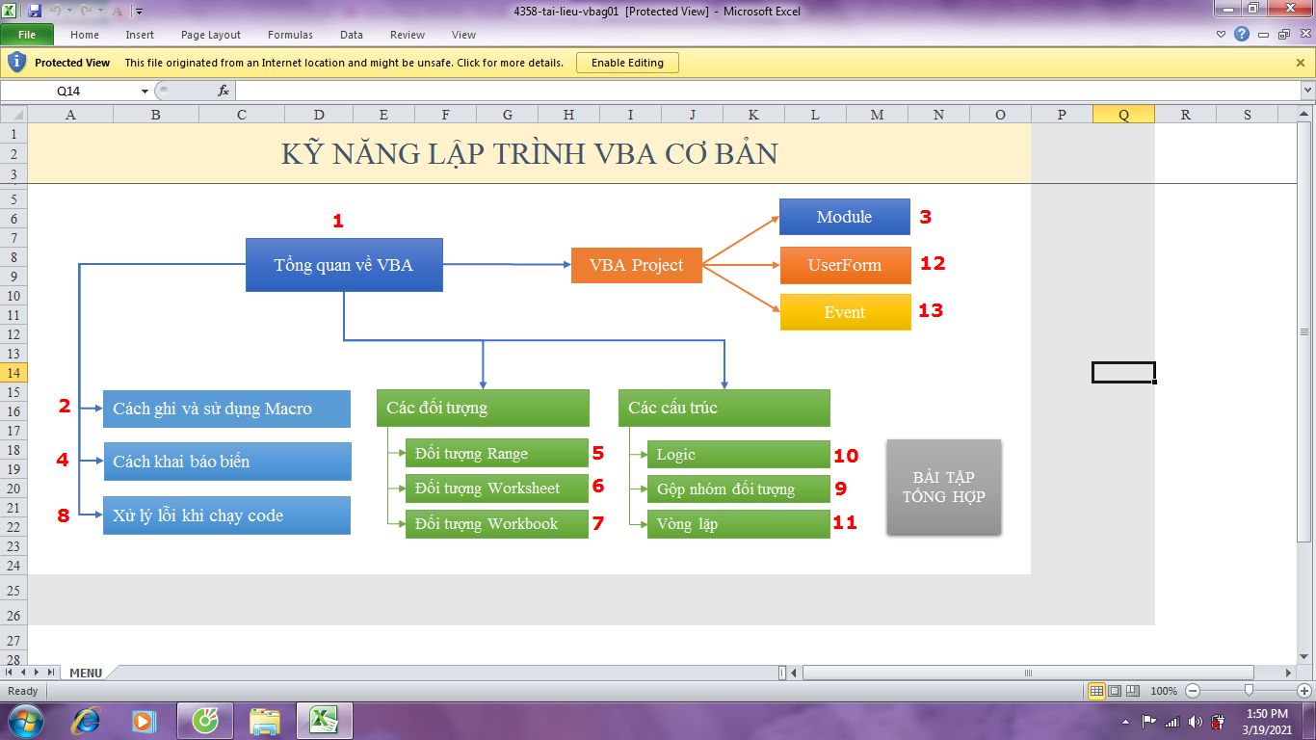
Task: Click the Event box
Action: [845, 312]
